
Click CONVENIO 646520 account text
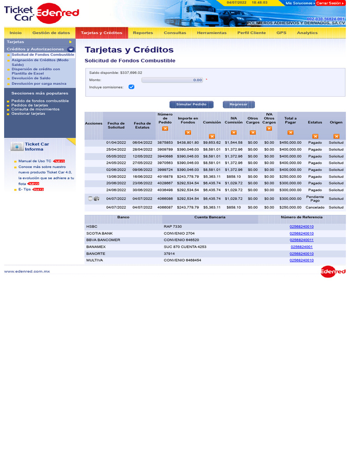click(181, 240)
